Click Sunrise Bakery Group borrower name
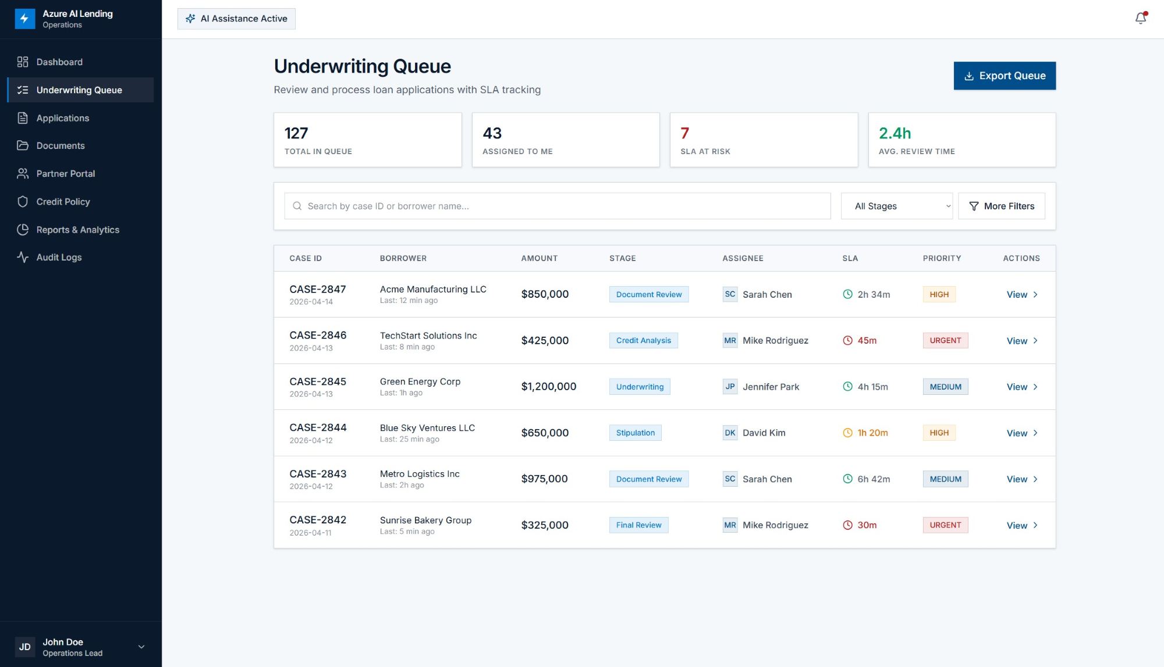This screenshot has width=1164, height=667. pos(425,520)
